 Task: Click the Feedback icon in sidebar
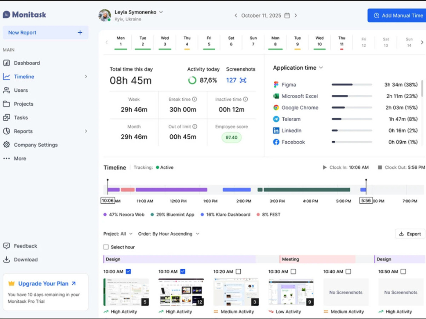tap(6, 246)
